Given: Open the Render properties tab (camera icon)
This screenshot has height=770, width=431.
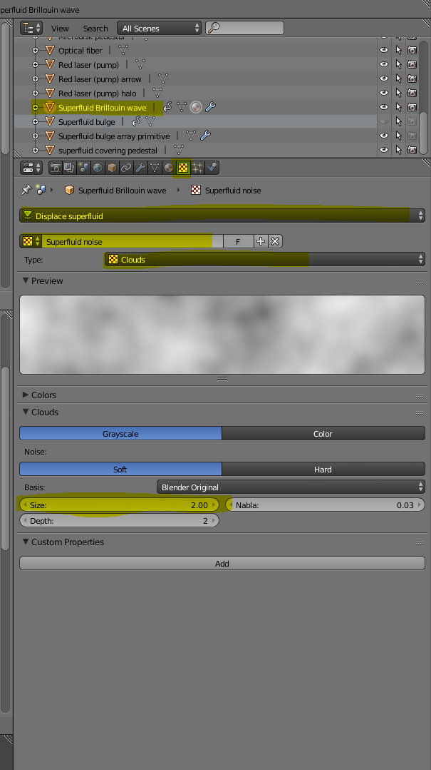Looking at the screenshot, I should [55, 168].
